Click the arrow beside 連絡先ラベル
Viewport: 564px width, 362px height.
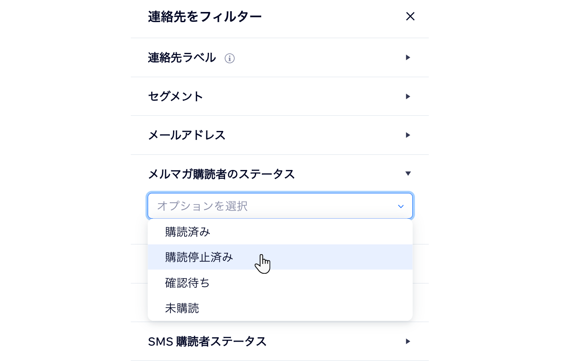[x=408, y=58]
